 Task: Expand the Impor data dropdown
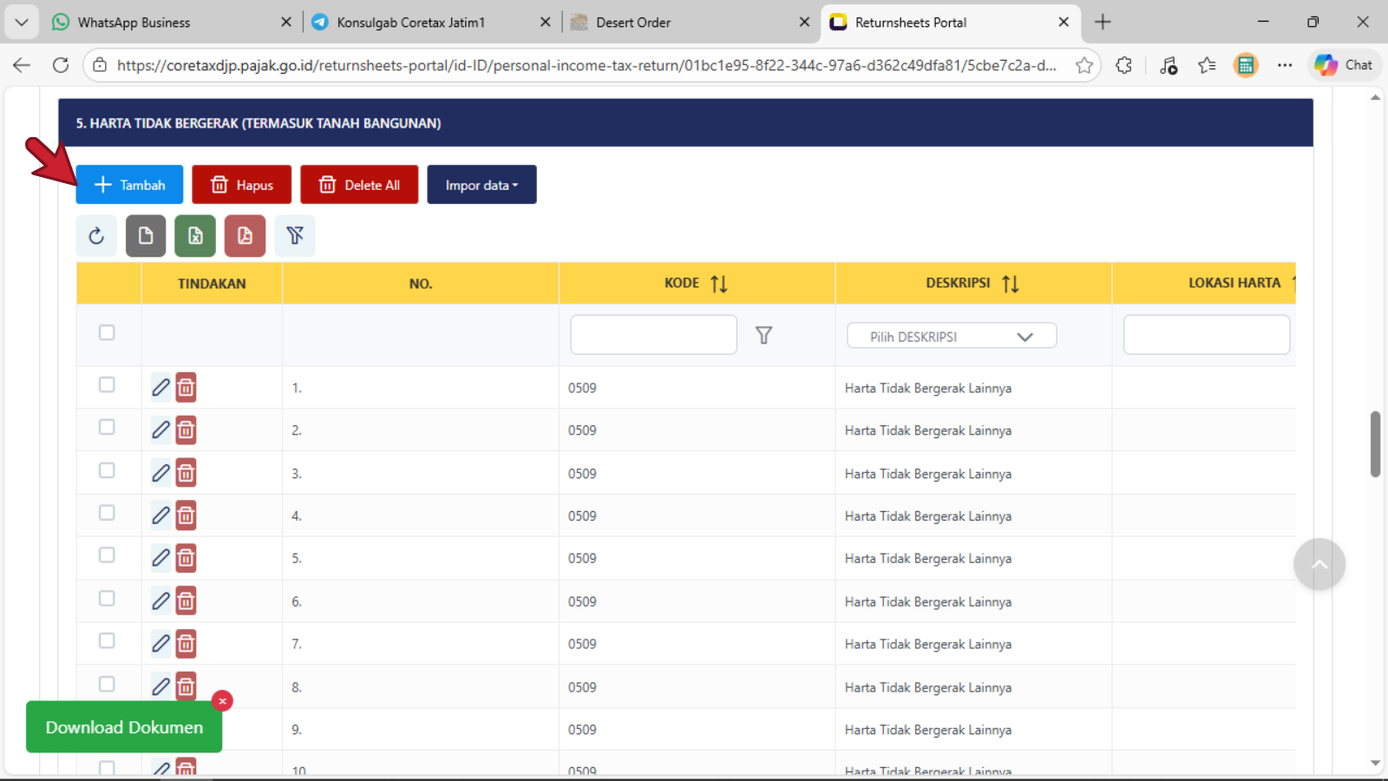click(x=481, y=185)
